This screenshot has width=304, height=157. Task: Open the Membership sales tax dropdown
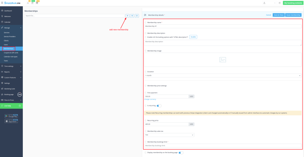point(169,135)
